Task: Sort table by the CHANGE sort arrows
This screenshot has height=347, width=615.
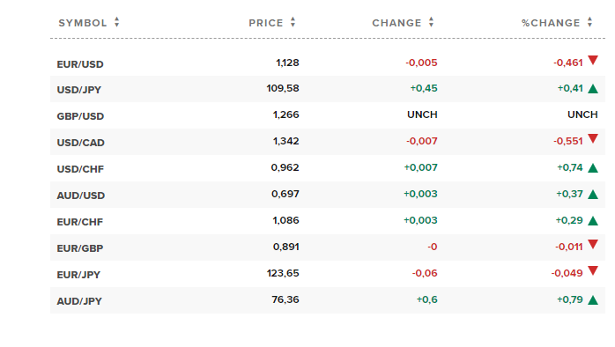Action: [432, 22]
